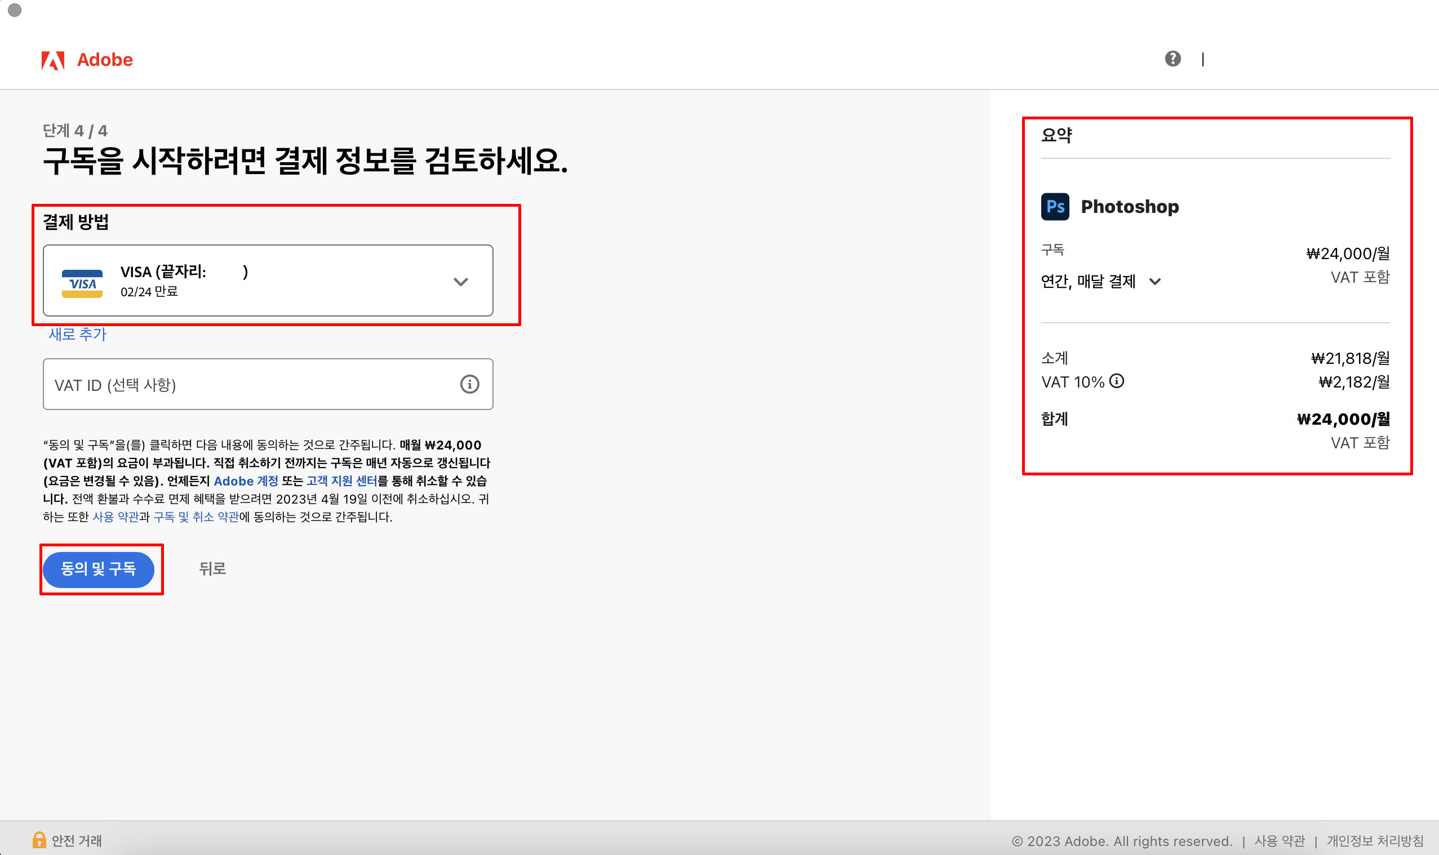
Task: Focus the VAT ID (선택 사항) field
Action: coord(268,384)
